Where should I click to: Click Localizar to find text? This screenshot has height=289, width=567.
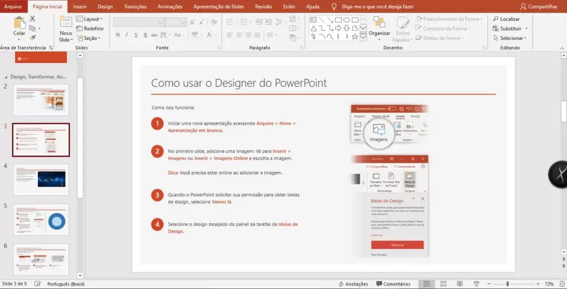[x=506, y=19]
